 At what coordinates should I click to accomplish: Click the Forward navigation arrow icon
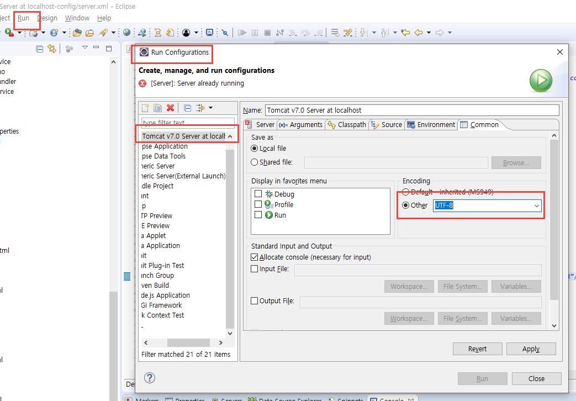[x=440, y=33]
